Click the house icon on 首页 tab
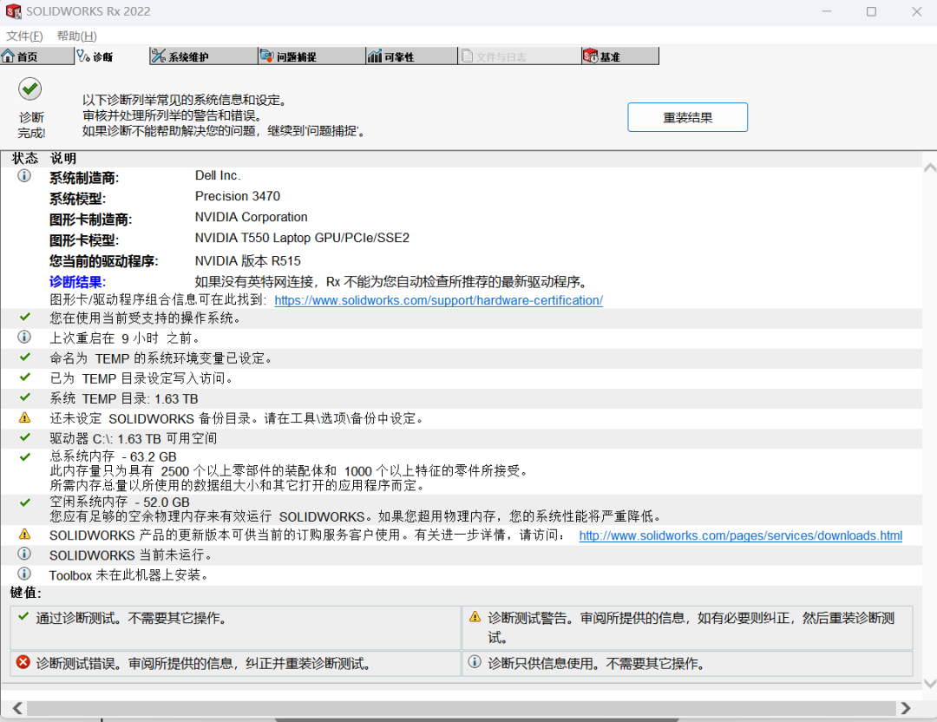The height and width of the screenshot is (722, 937). click(x=8, y=56)
